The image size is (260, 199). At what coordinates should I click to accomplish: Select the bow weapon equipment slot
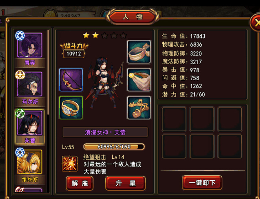point(71,80)
